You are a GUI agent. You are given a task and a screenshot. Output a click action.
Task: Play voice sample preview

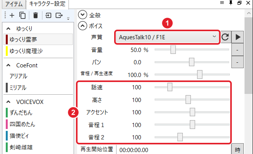tap(238, 37)
